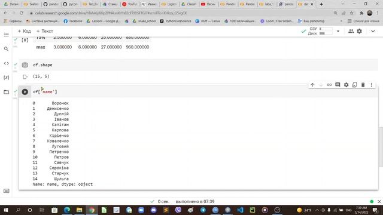Open the variables inspector {x} icon
The width and height of the screenshot is (383, 215).
(x=7, y=78)
